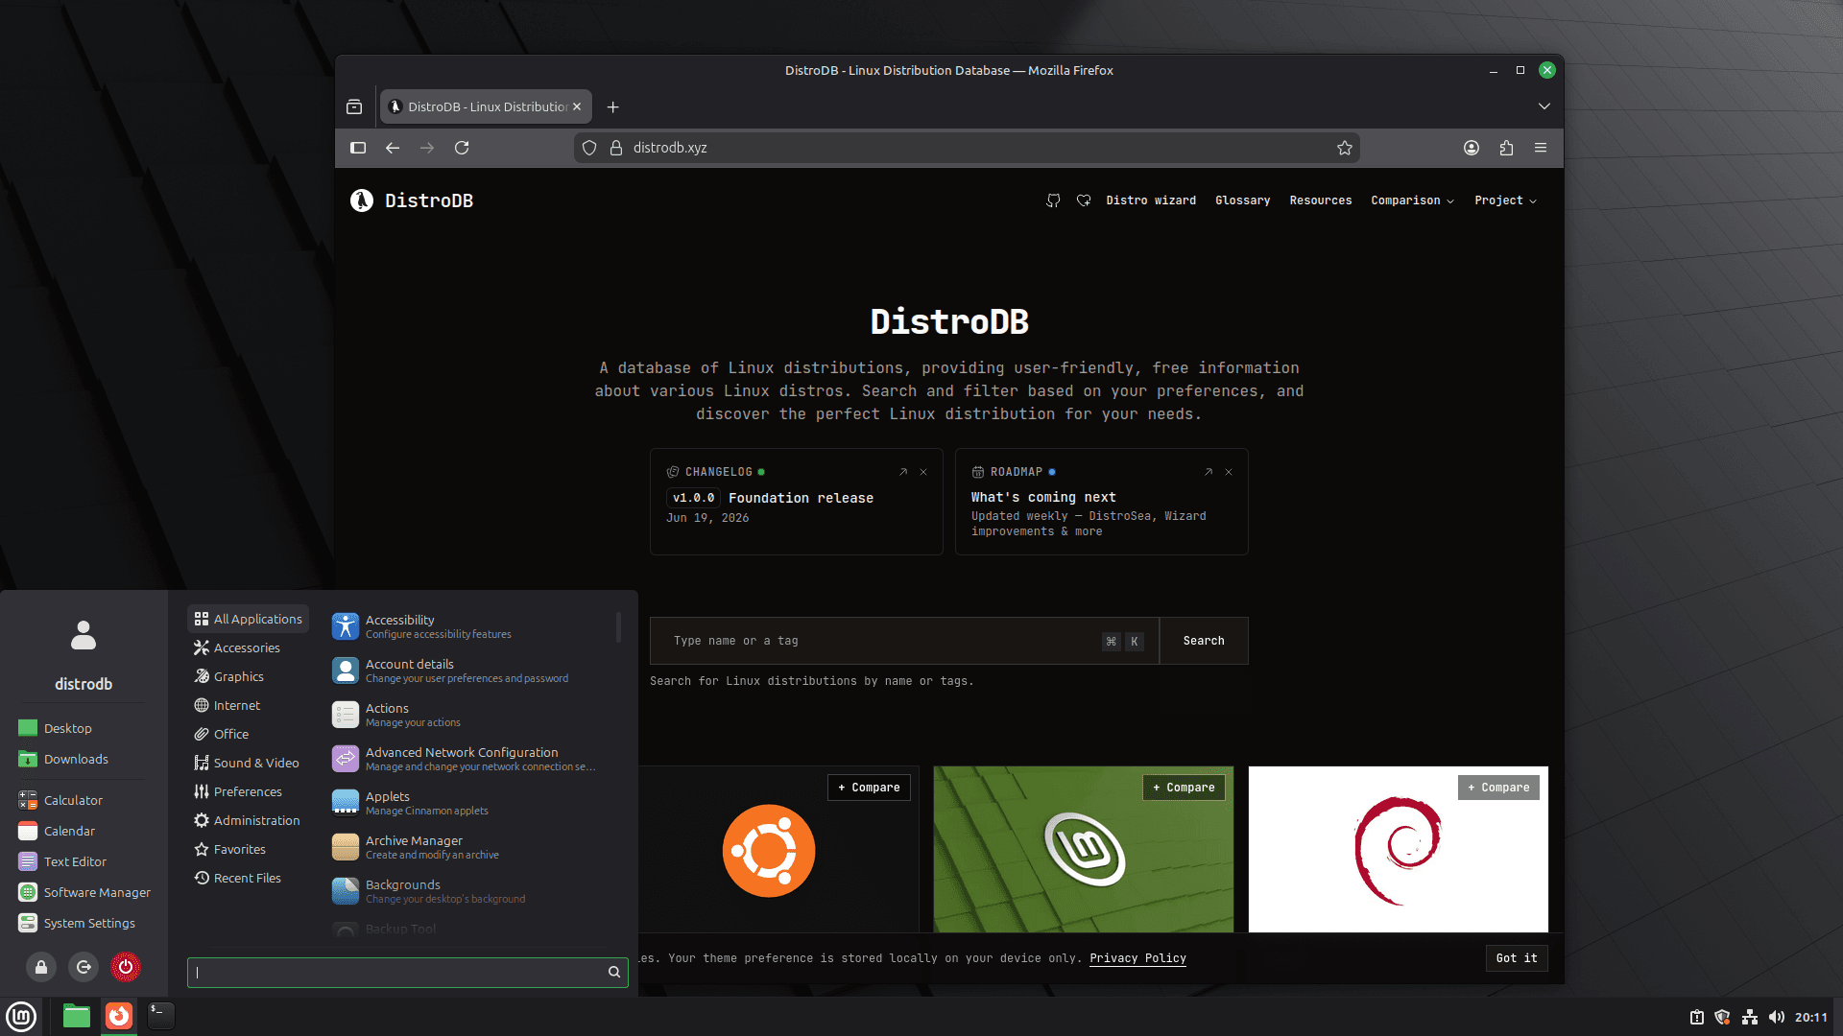
Task: Click tracking protection shield icon
Action: coord(589,148)
